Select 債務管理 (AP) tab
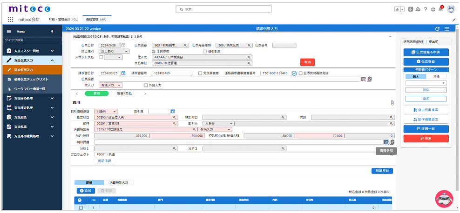 pos(96,20)
